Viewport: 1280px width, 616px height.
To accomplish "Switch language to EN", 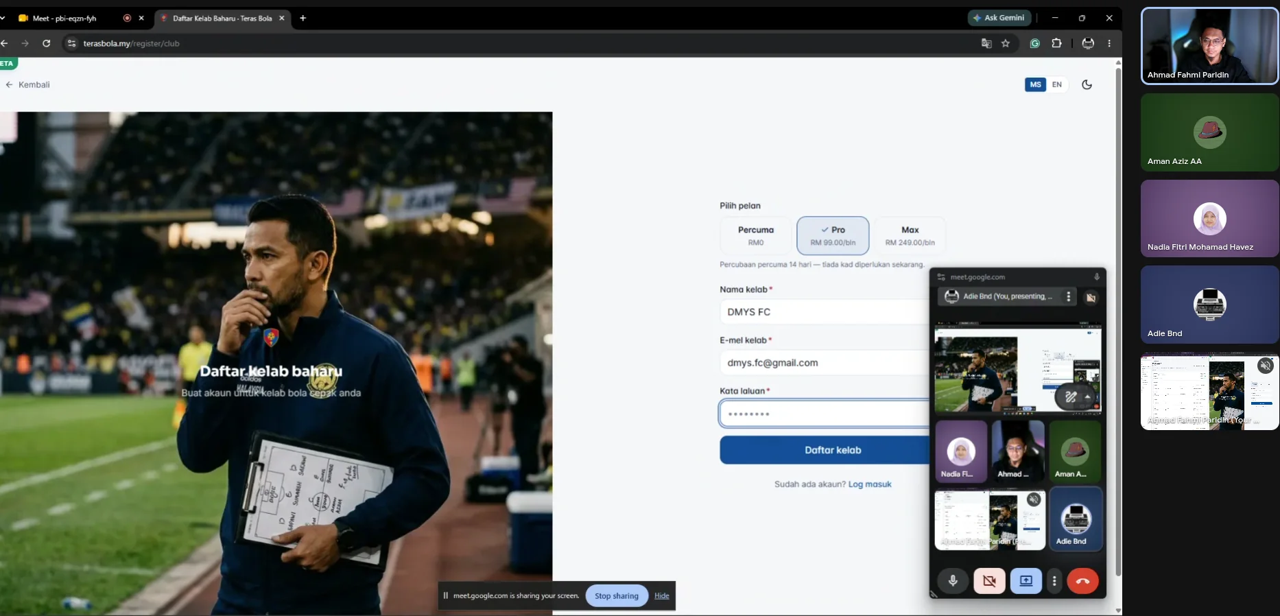I will (1057, 84).
